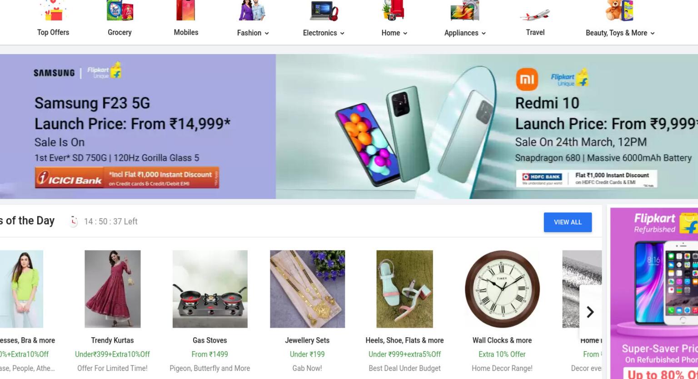This screenshot has height=379, width=698.
Task: Open the Top Offers gift box icon
Action: point(53,10)
